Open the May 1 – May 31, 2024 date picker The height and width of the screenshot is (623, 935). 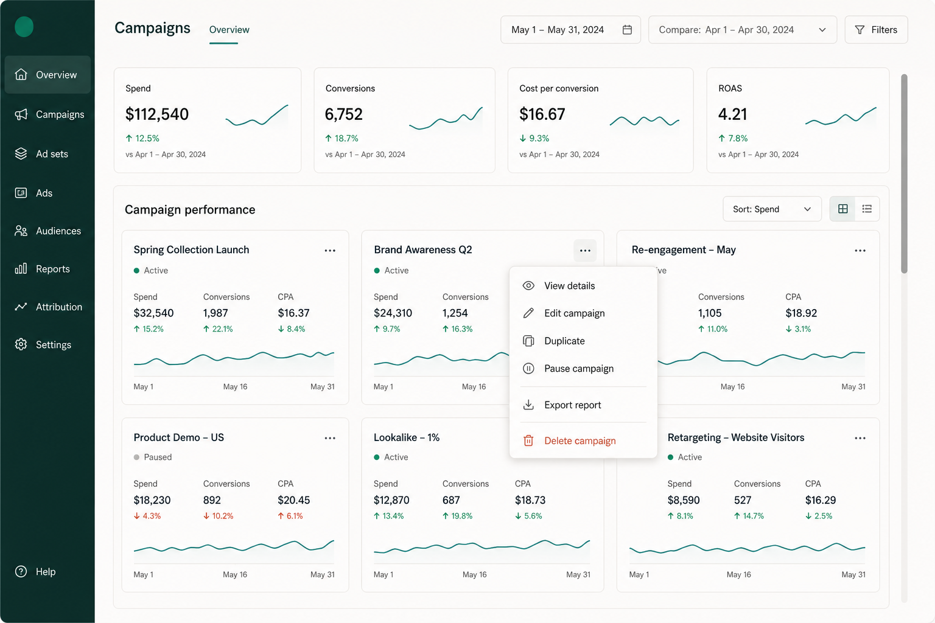pyautogui.click(x=570, y=30)
